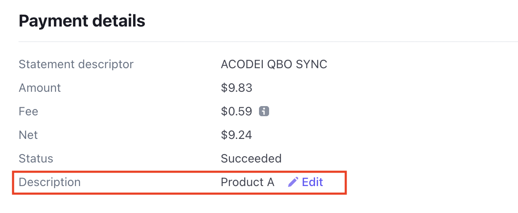Click the Description label
Image resolution: width=518 pixels, height=213 pixels.
[50, 182]
